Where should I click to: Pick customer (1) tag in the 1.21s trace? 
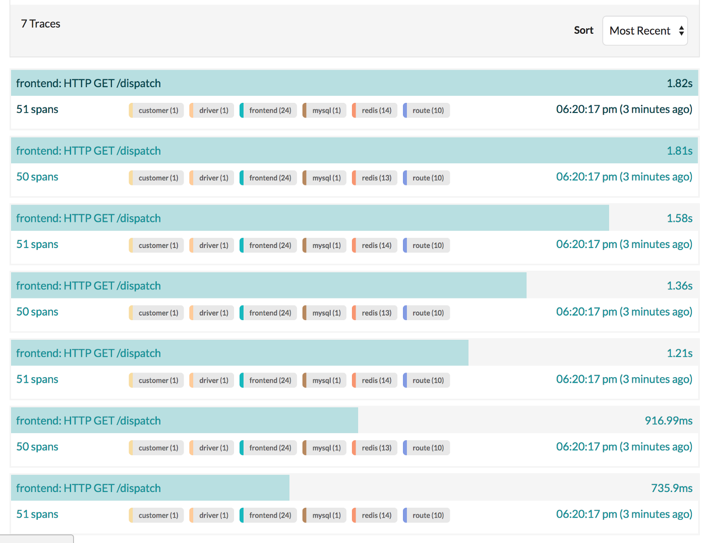pos(156,381)
